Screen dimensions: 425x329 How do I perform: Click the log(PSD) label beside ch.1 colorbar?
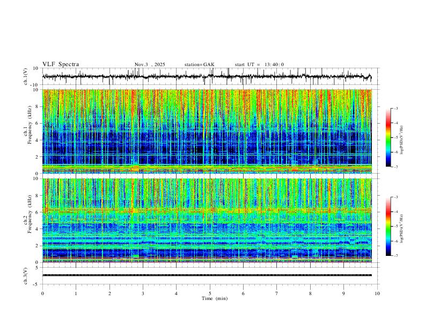[401, 140]
